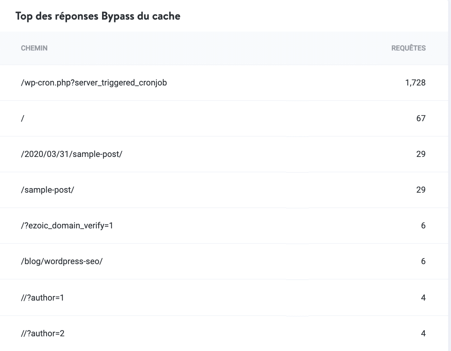This screenshot has height=351, width=451.
Task: Select the /sample-post/ entry
Action: point(47,190)
